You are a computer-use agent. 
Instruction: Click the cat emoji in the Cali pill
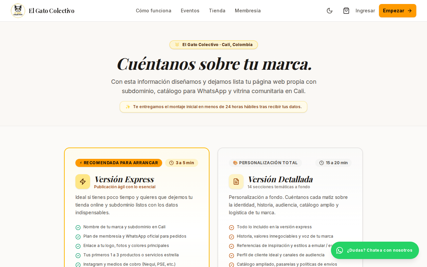coord(177,45)
